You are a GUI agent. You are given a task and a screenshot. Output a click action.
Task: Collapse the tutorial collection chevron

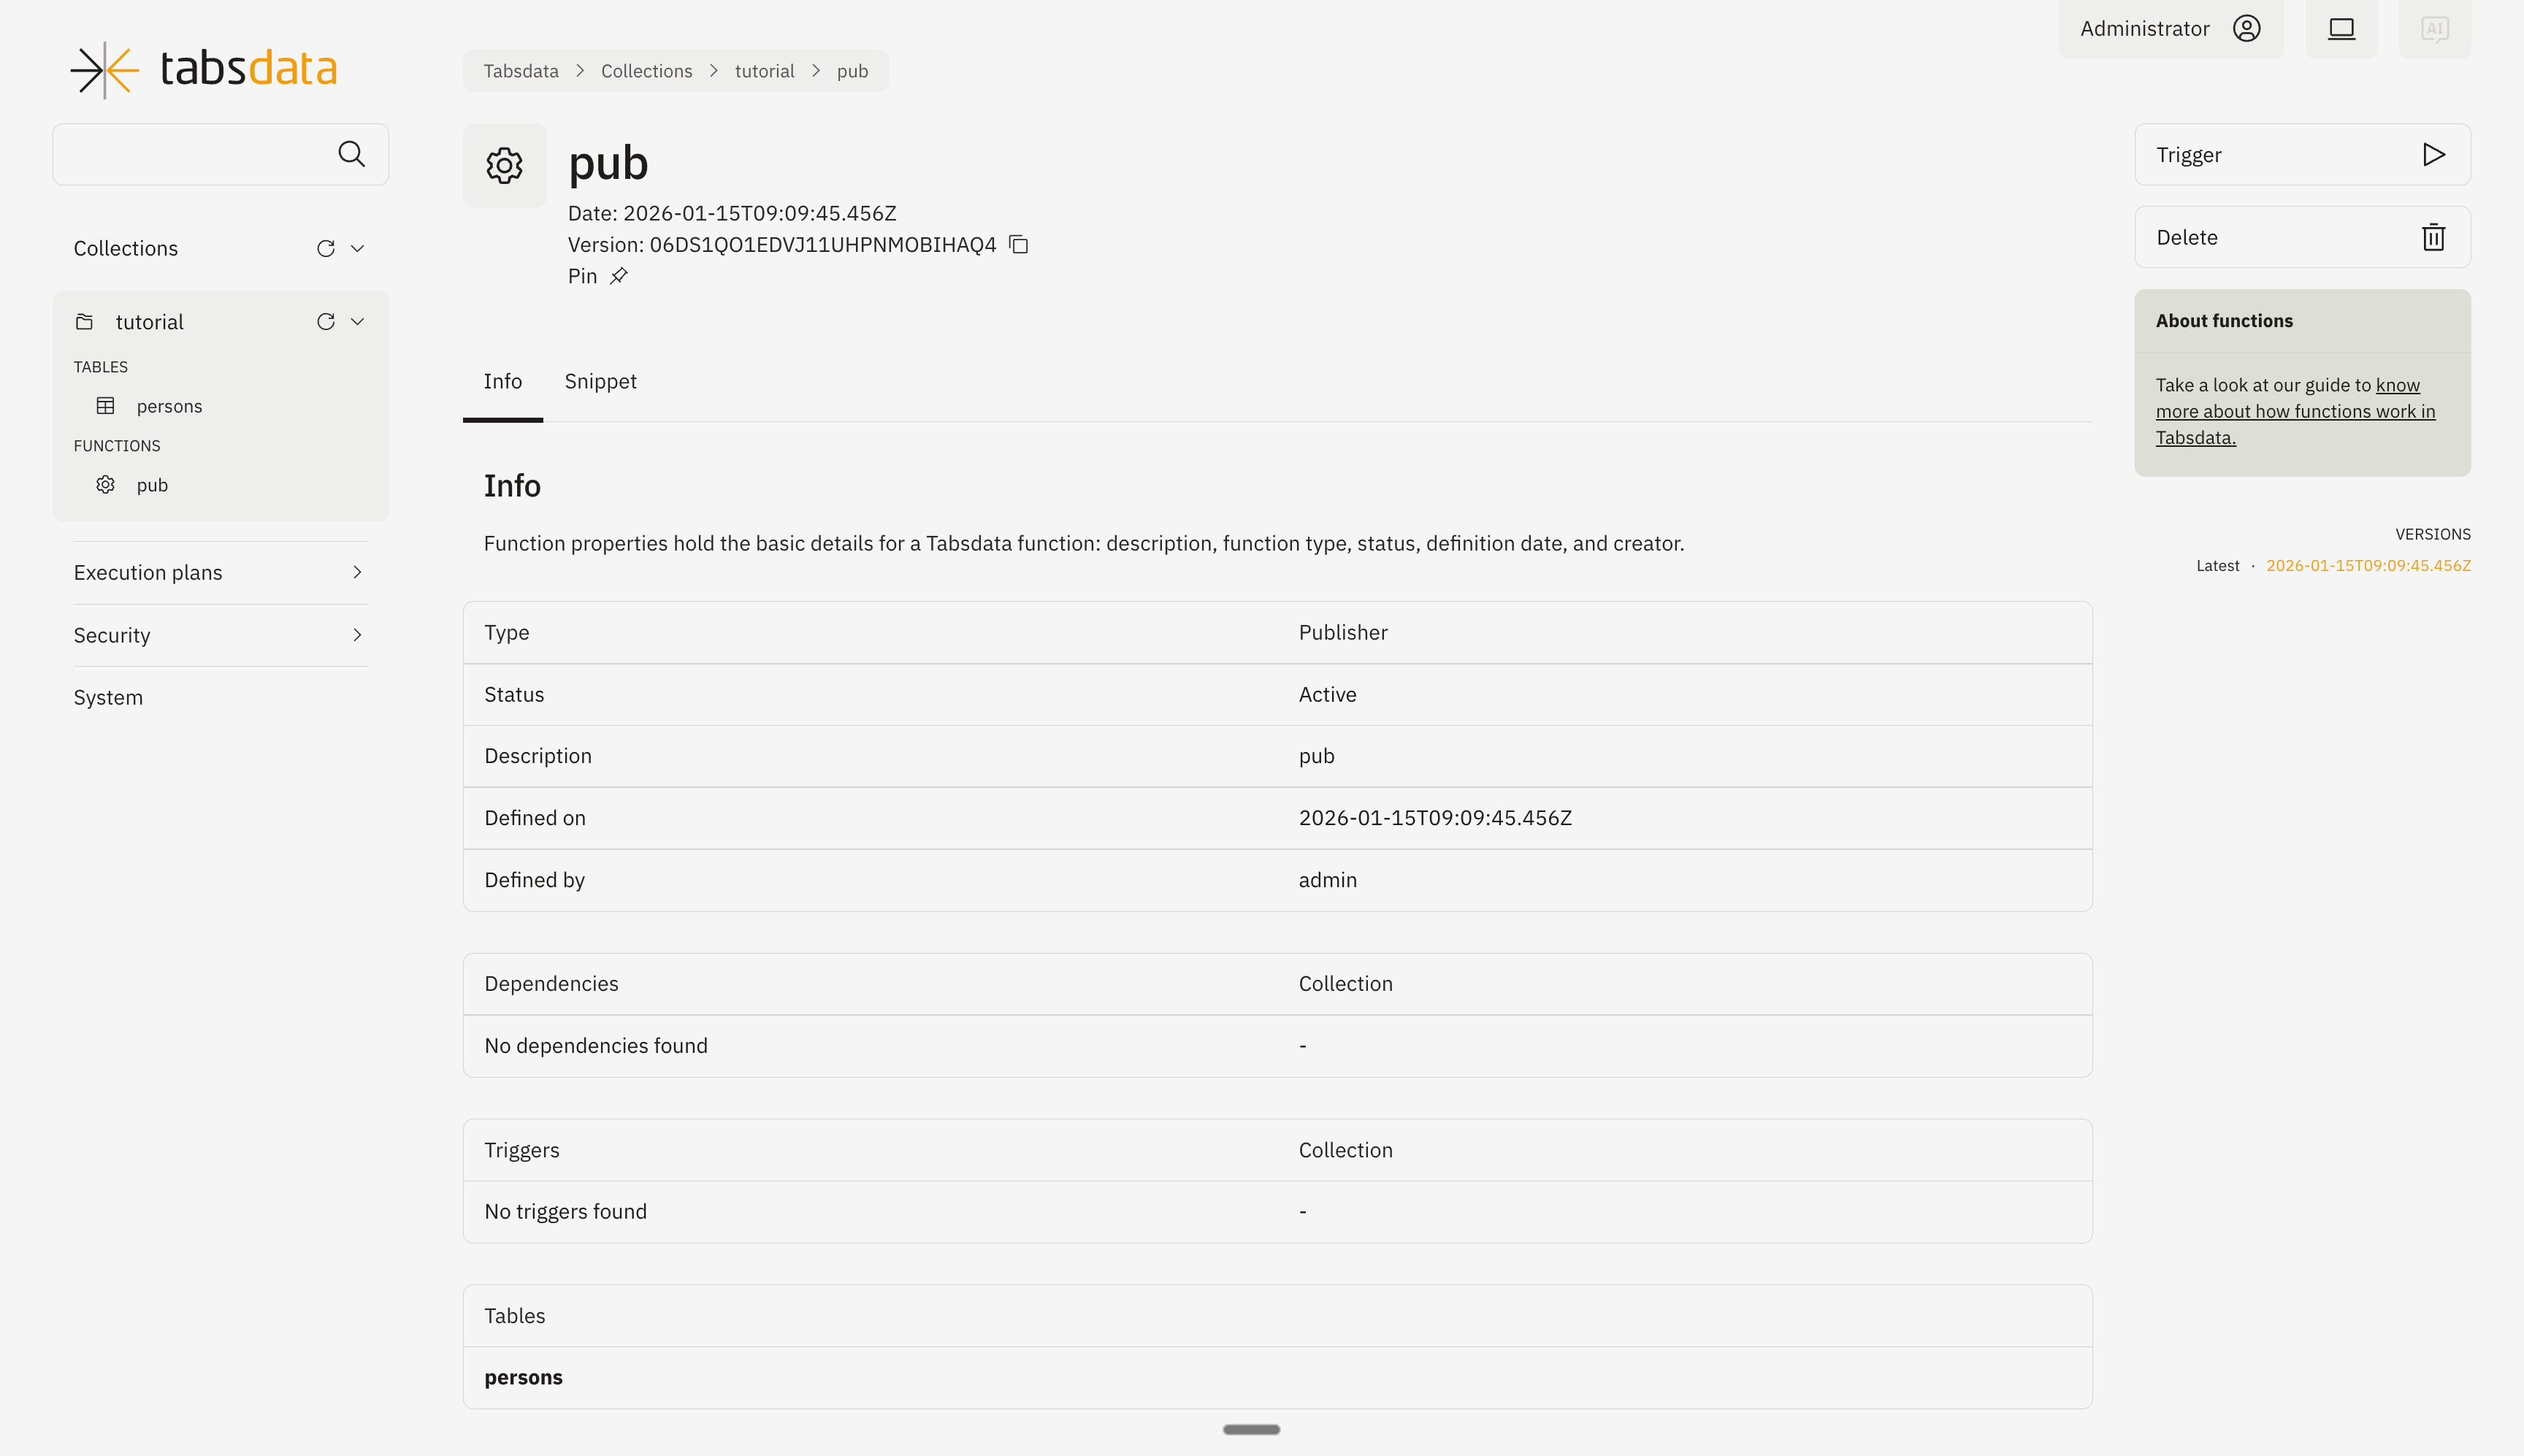pos(357,321)
